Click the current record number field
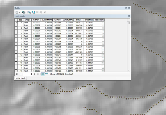This screenshot has width=166, height=115. [x=29, y=74]
